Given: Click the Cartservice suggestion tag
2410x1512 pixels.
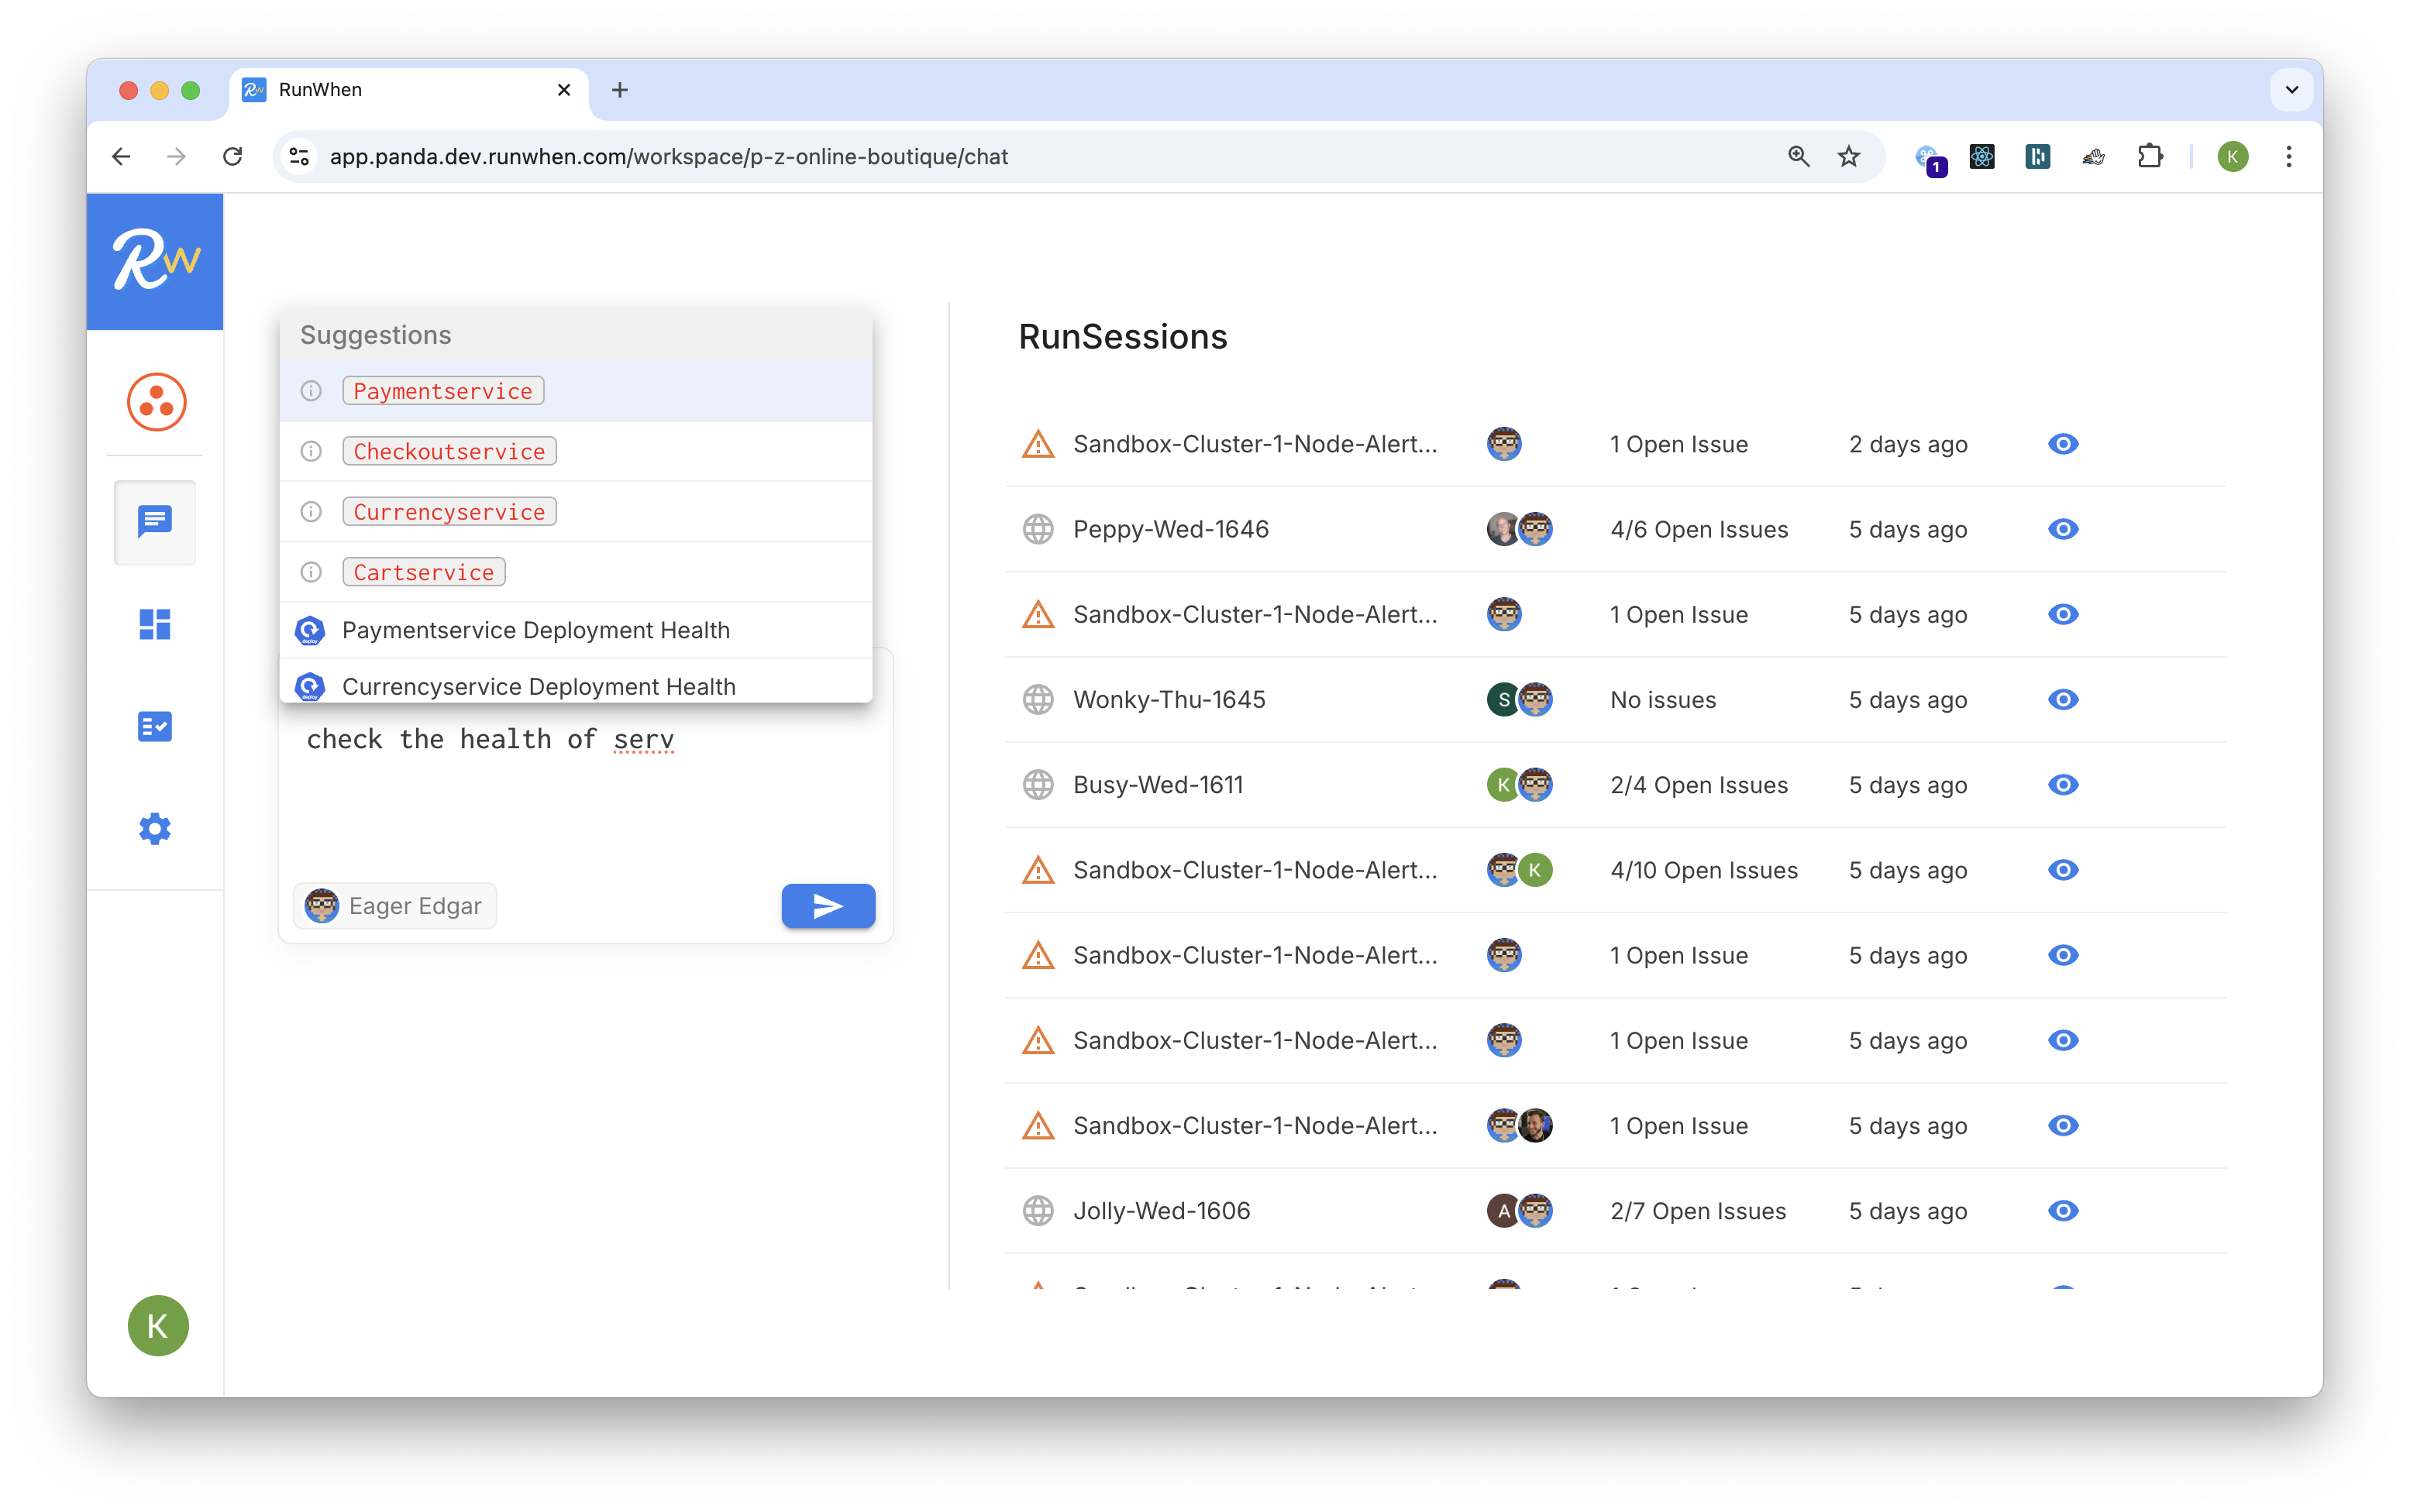Looking at the screenshot, I should 423,572.
